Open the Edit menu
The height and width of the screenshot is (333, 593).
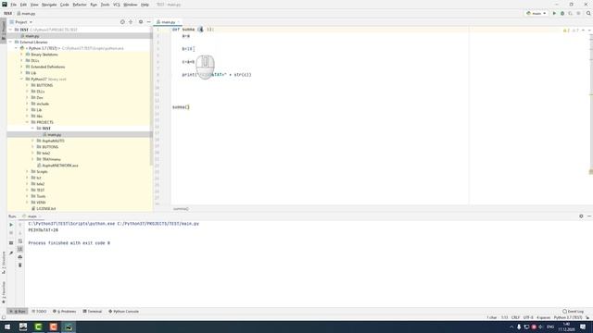[23, 5]
